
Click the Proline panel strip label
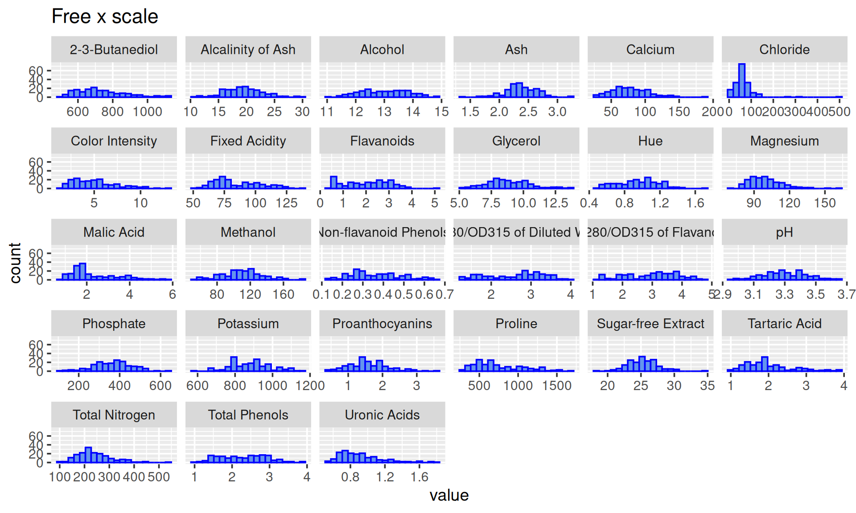[x=516, y=323]
